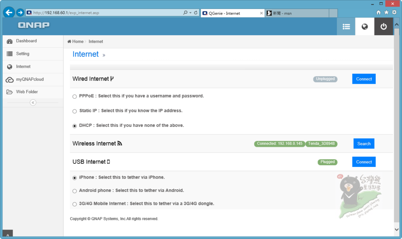Select the Static IP radio option

75,111
